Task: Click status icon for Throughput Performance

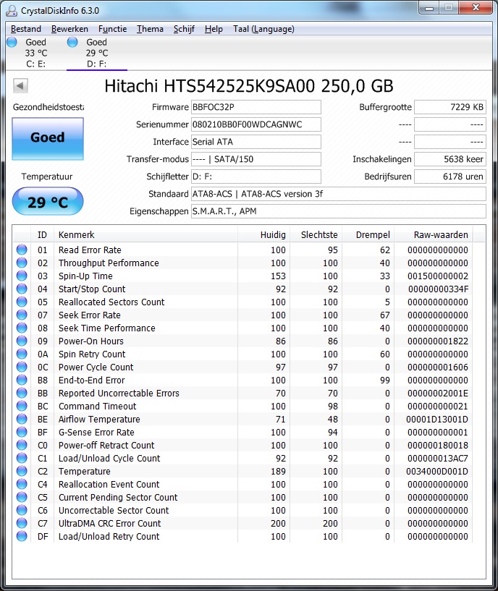Action: (x=22, y=263)
